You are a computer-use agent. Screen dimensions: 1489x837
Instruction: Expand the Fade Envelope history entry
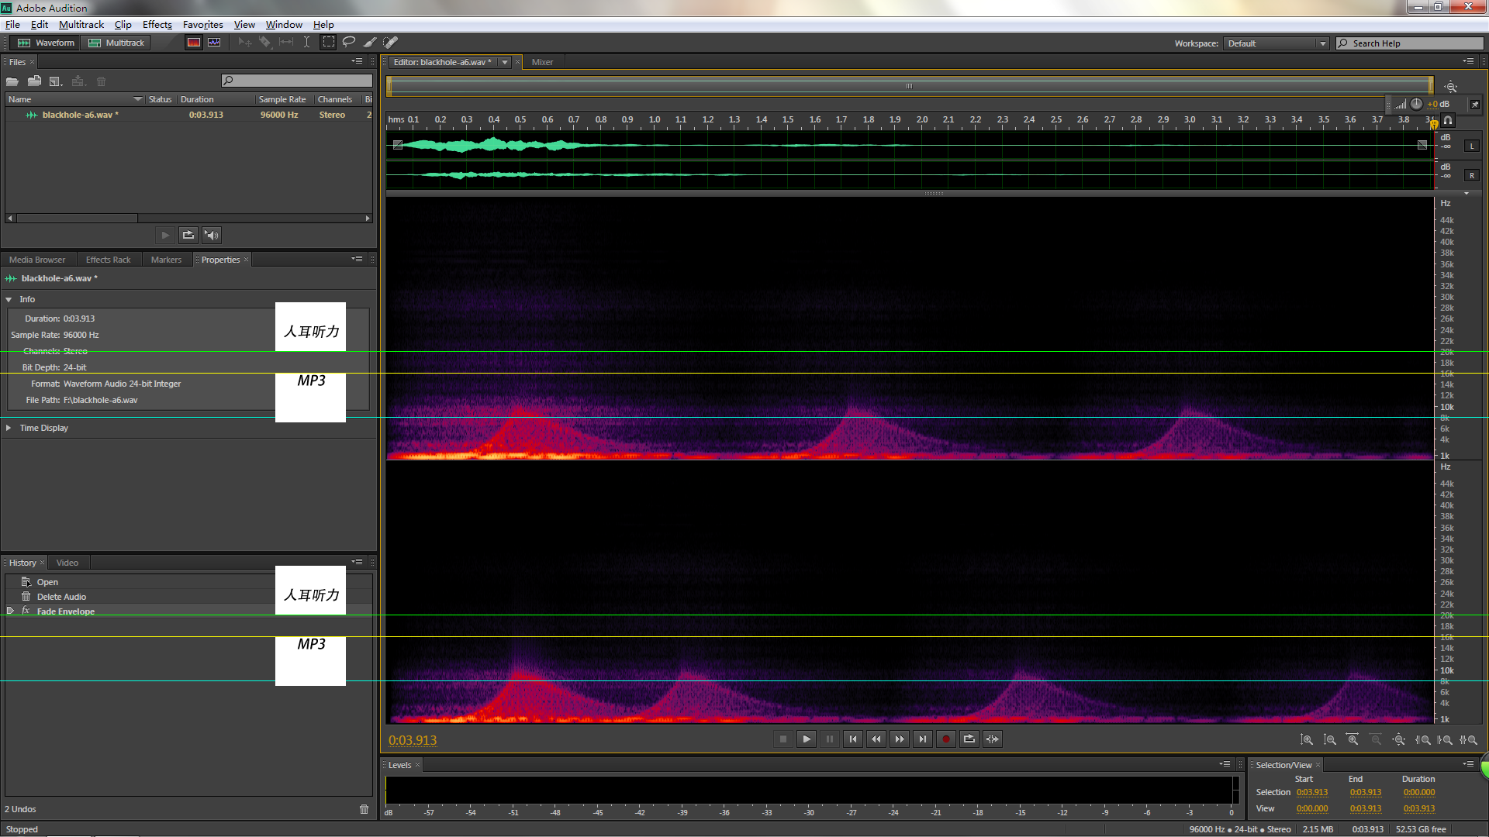pyautogui.click(x=10, y=611)
